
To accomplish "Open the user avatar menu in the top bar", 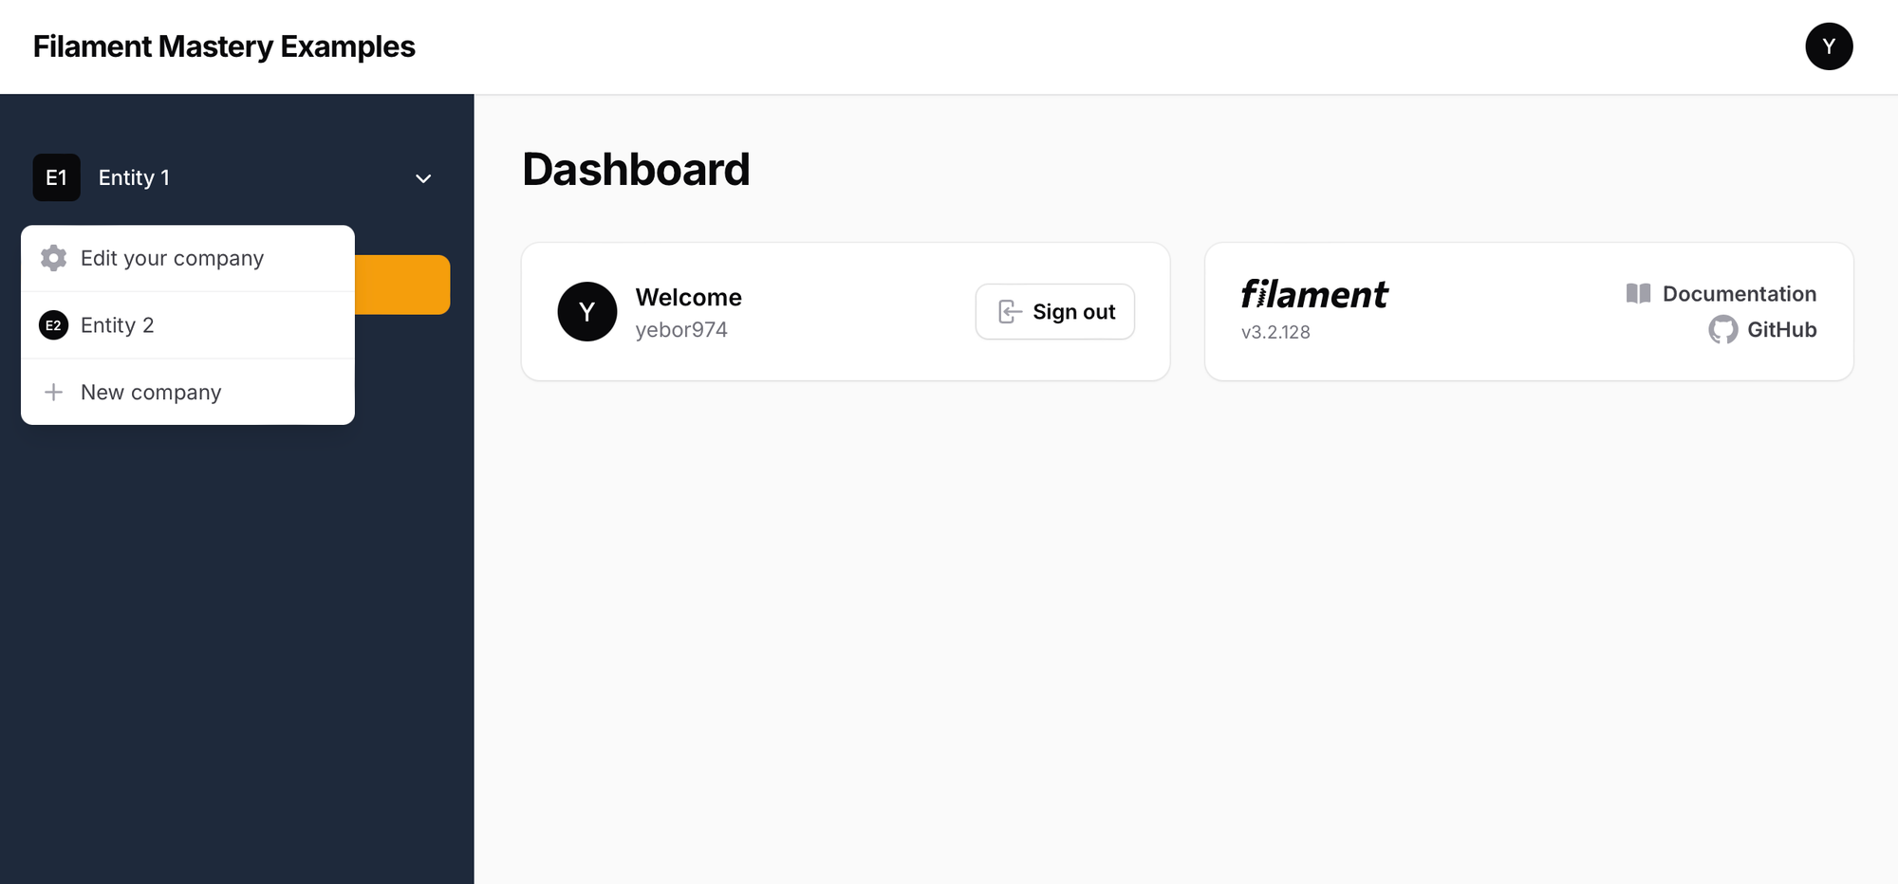I will [1829, 46].
